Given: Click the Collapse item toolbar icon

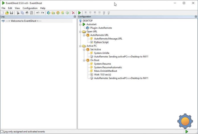Looking at the screenshot, I should pos(90,12).
